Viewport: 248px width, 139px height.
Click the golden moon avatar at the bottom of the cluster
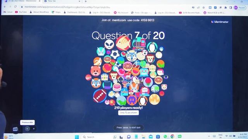pos(155,99)
